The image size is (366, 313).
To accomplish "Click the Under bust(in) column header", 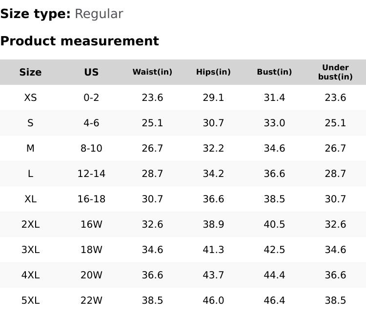I will coord(335,72).
